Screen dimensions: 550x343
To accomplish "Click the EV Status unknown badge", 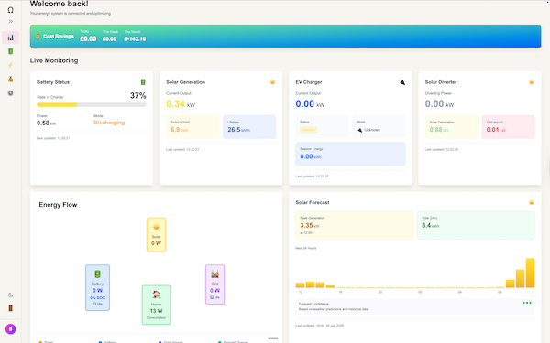I will pos(308,130).
